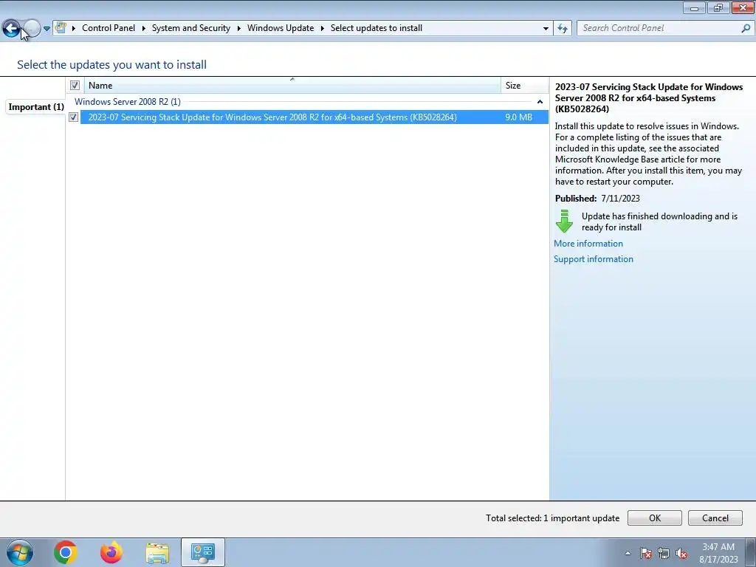Click the Show desktop strip
The image size is (756, 567).
click(x=751, y=552)
